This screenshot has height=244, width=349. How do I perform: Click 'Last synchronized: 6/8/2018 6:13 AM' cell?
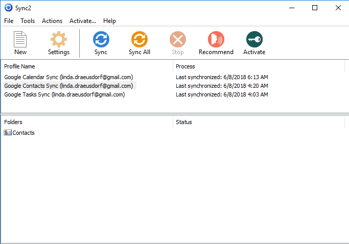pos(222,77)
